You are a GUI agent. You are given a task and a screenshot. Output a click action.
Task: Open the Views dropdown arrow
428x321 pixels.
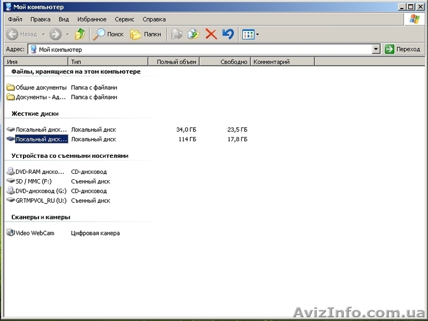[257, 35]
